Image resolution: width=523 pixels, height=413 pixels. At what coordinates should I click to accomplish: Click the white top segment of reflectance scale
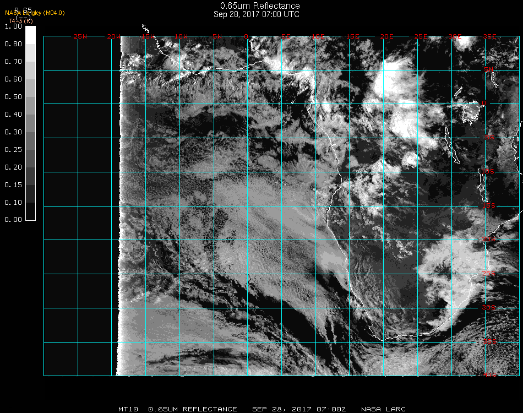click(x=30, y=35)
